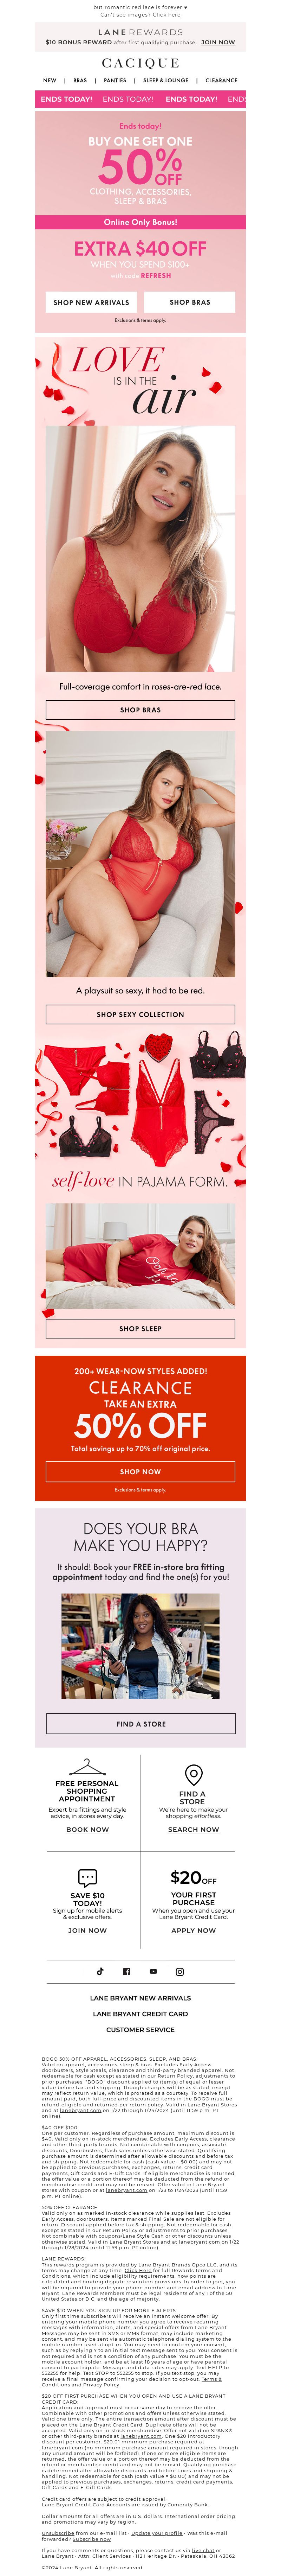Open the BRAS navigation item
The width and height of the screenshot is (281, 2576).
(80, 80)
